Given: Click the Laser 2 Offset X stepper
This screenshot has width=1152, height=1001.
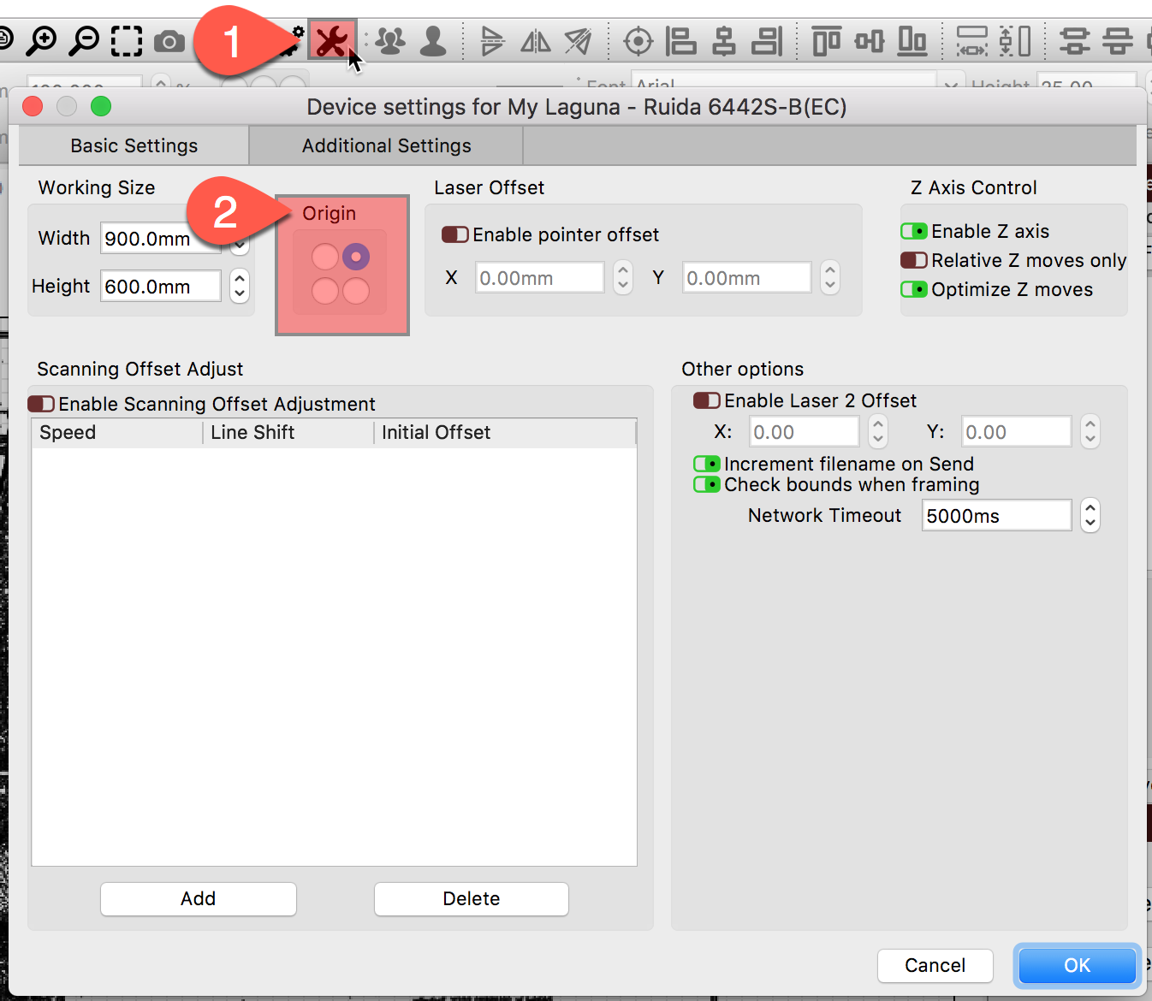Looking at the screenshot, I should point(878,431).
